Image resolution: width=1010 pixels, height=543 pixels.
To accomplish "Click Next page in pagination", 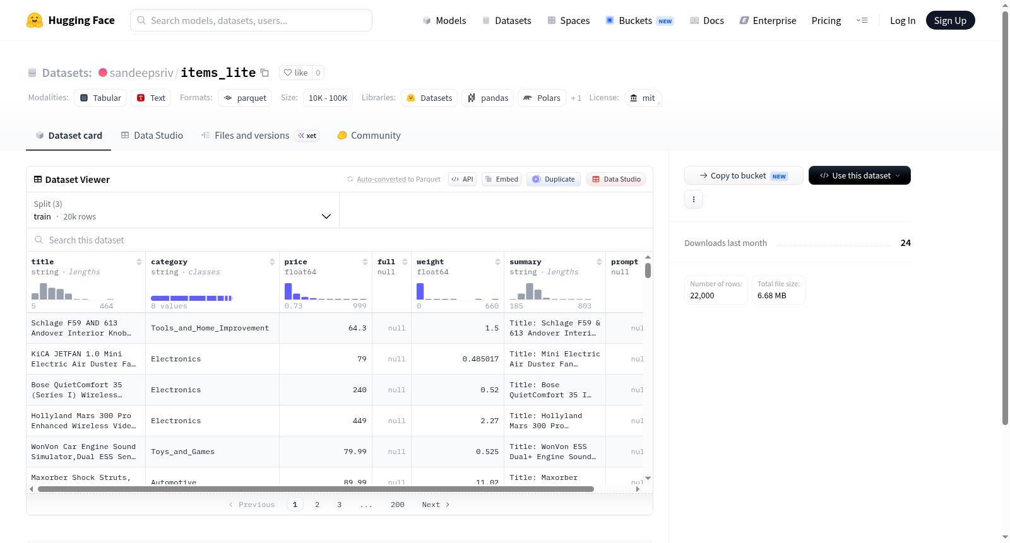I will coord(436,505).
